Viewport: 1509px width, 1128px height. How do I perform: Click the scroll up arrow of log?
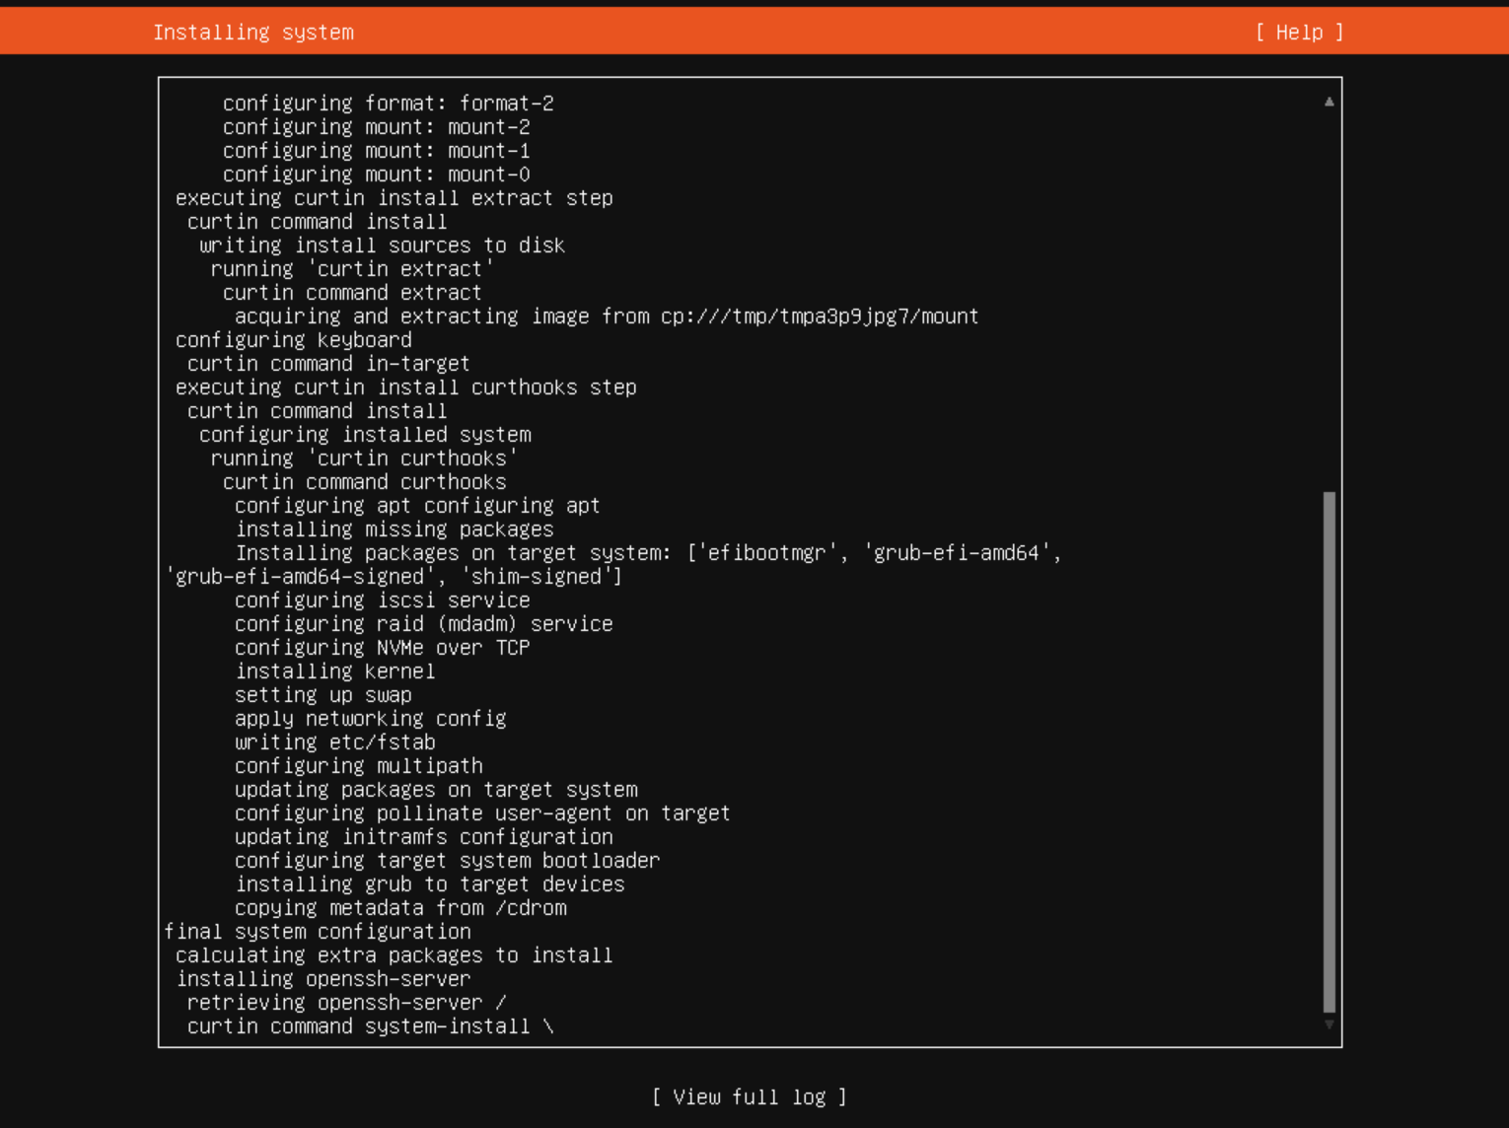click(x=1329, y=102)
